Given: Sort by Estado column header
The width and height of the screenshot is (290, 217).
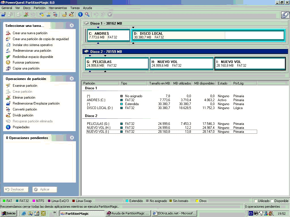Looking at the screenshot, I should 224,83.
